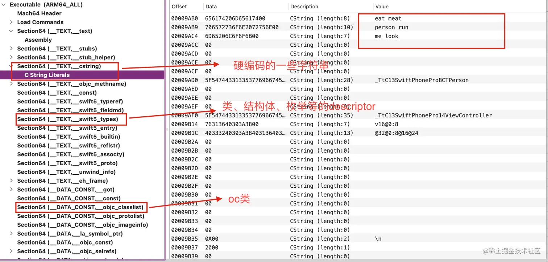The width and height of the screenshot is (548, 262).
Task: Expand the Load Commands node
Action: (x=11, y=22)
